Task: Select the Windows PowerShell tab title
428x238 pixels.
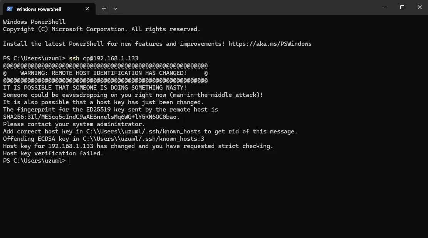Action: tap(39, 9)
